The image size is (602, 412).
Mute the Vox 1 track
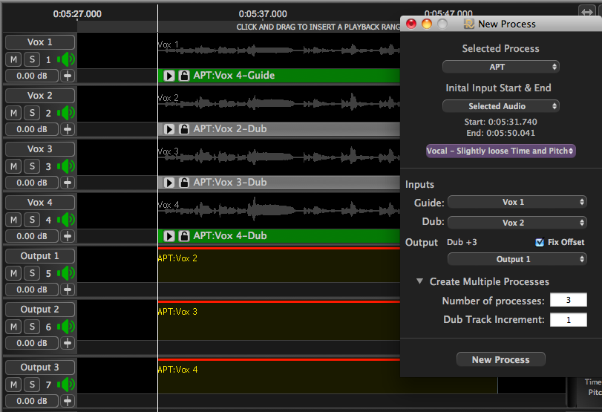pyautogui.click(x=14, y=59)
